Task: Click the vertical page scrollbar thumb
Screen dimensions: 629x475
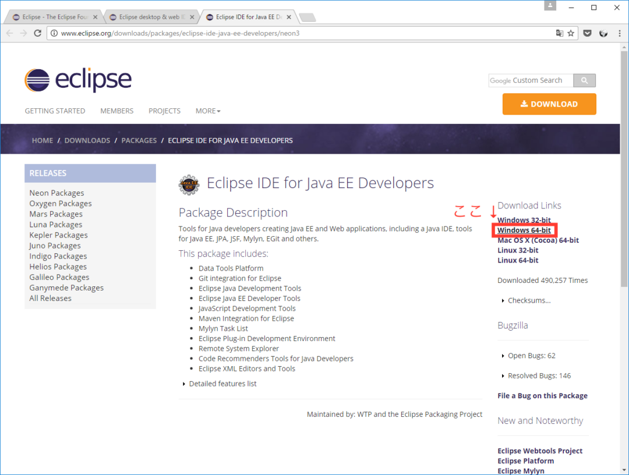Action: pyautogui.click(x=624, y=168)
